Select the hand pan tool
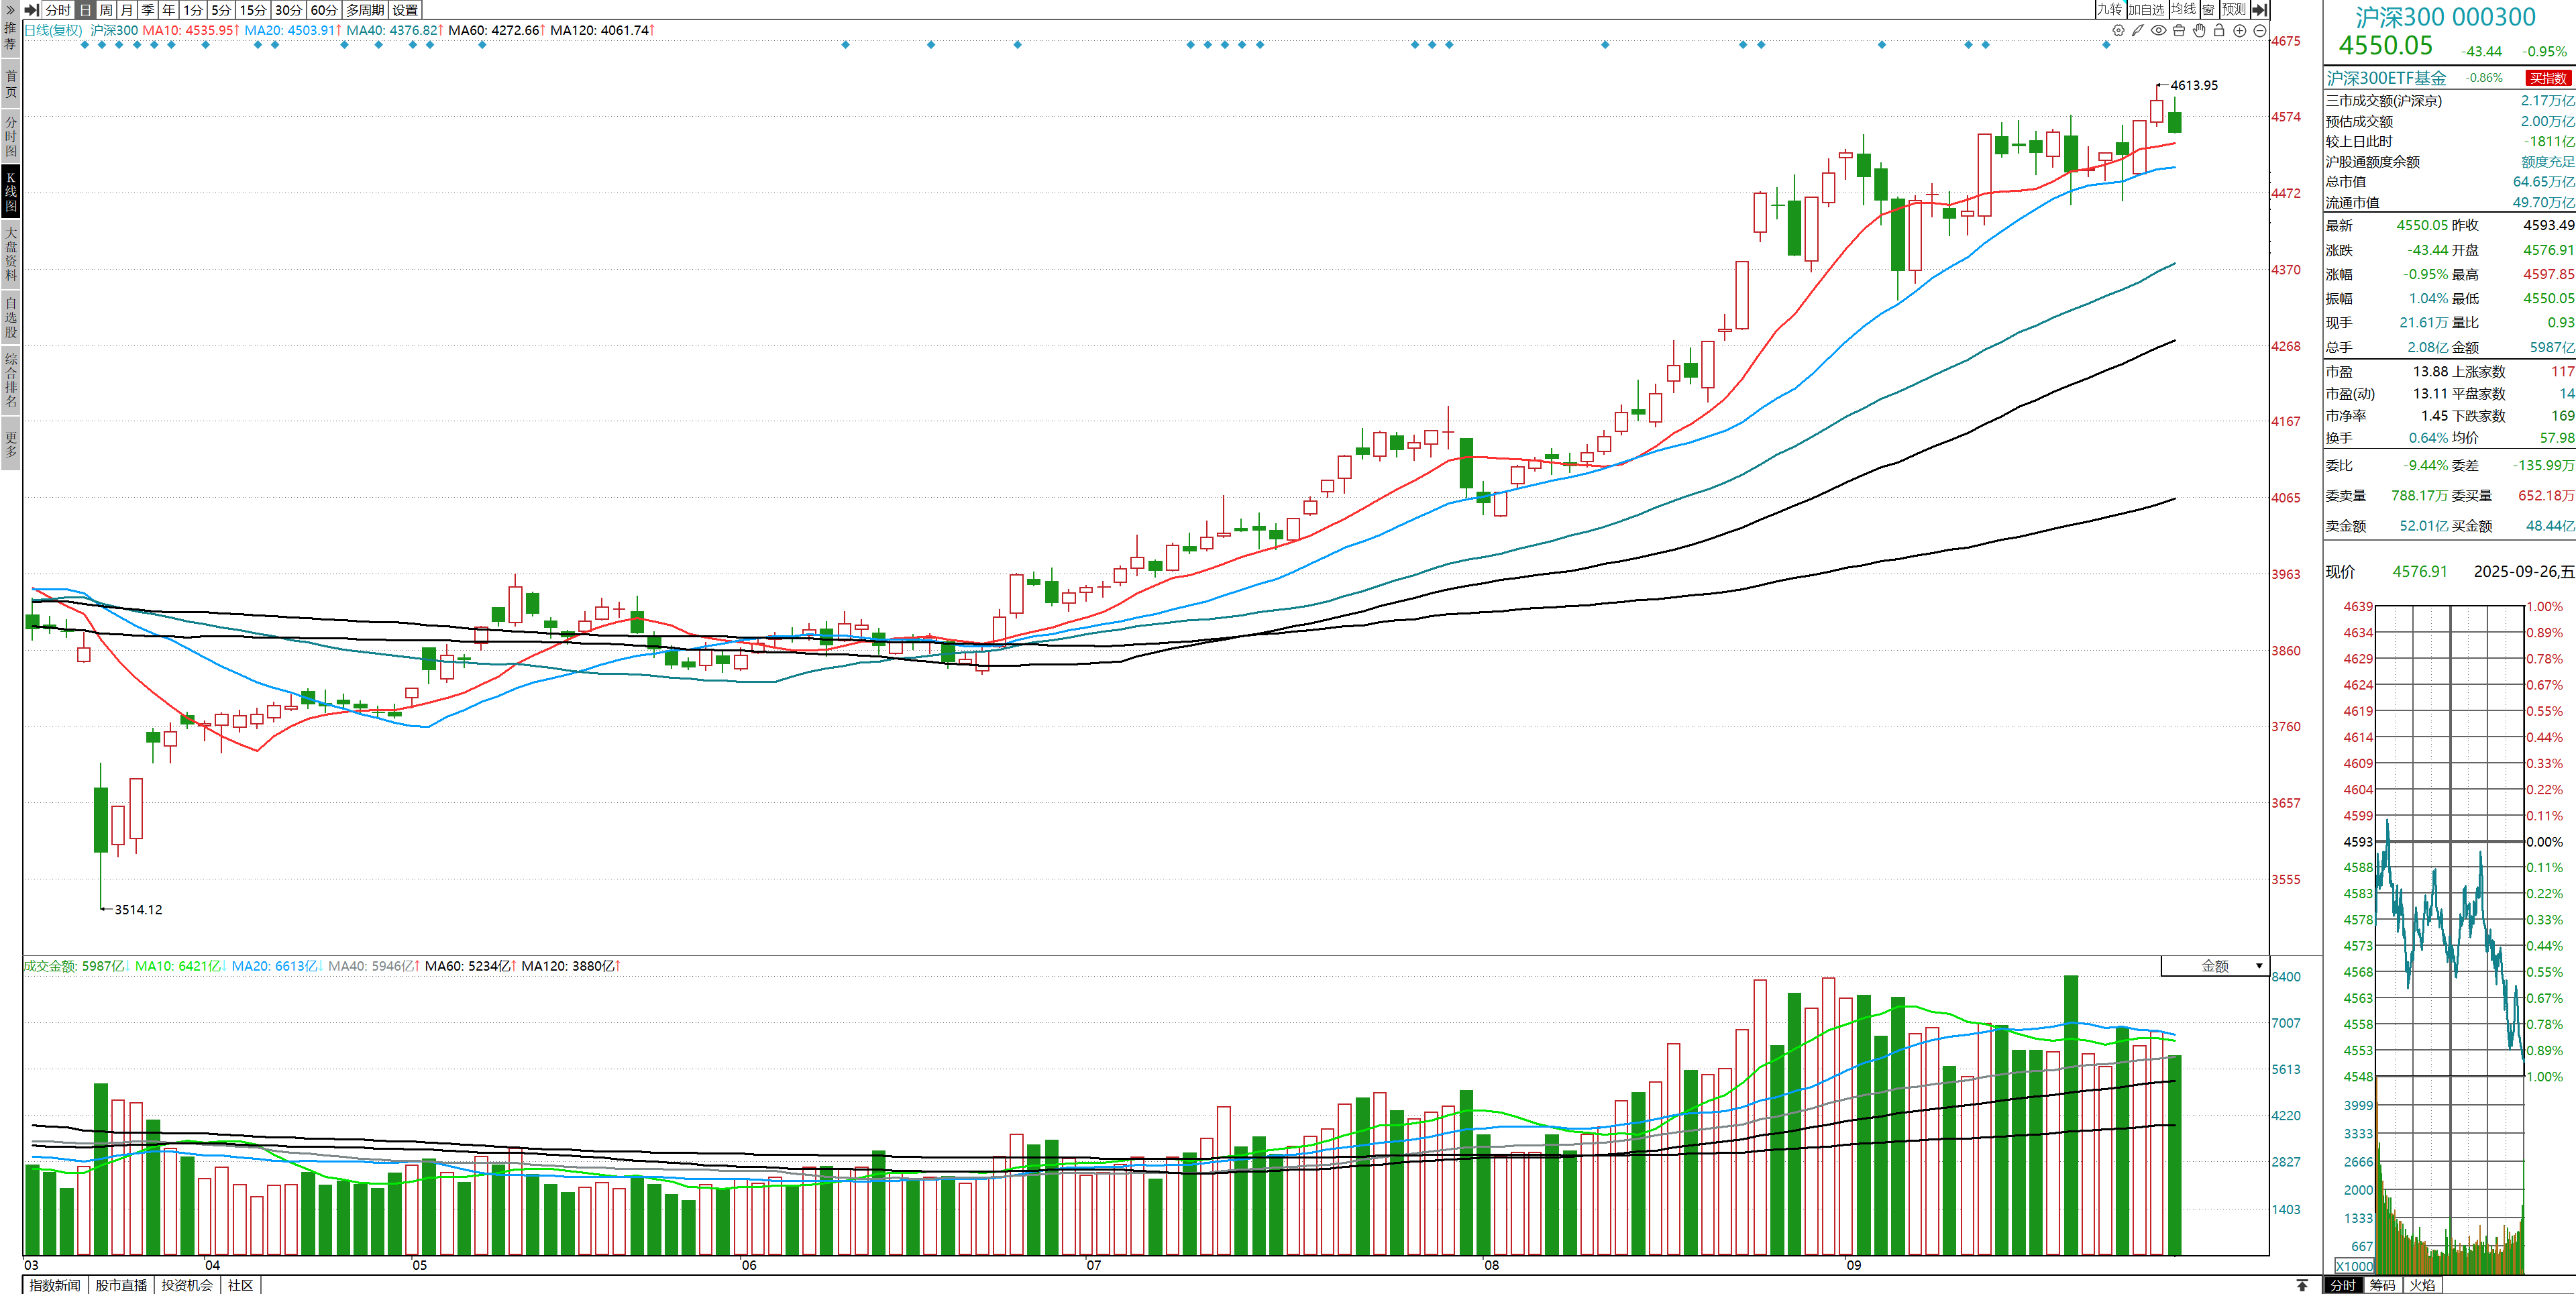Image resolution: width=2576 pixels, height=1294 pixels. pyautogui.click(x=2199, y=31)
